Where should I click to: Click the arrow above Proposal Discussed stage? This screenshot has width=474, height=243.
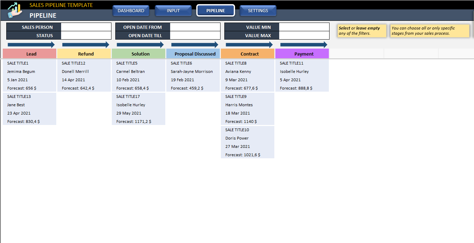[x=194, y=45]
